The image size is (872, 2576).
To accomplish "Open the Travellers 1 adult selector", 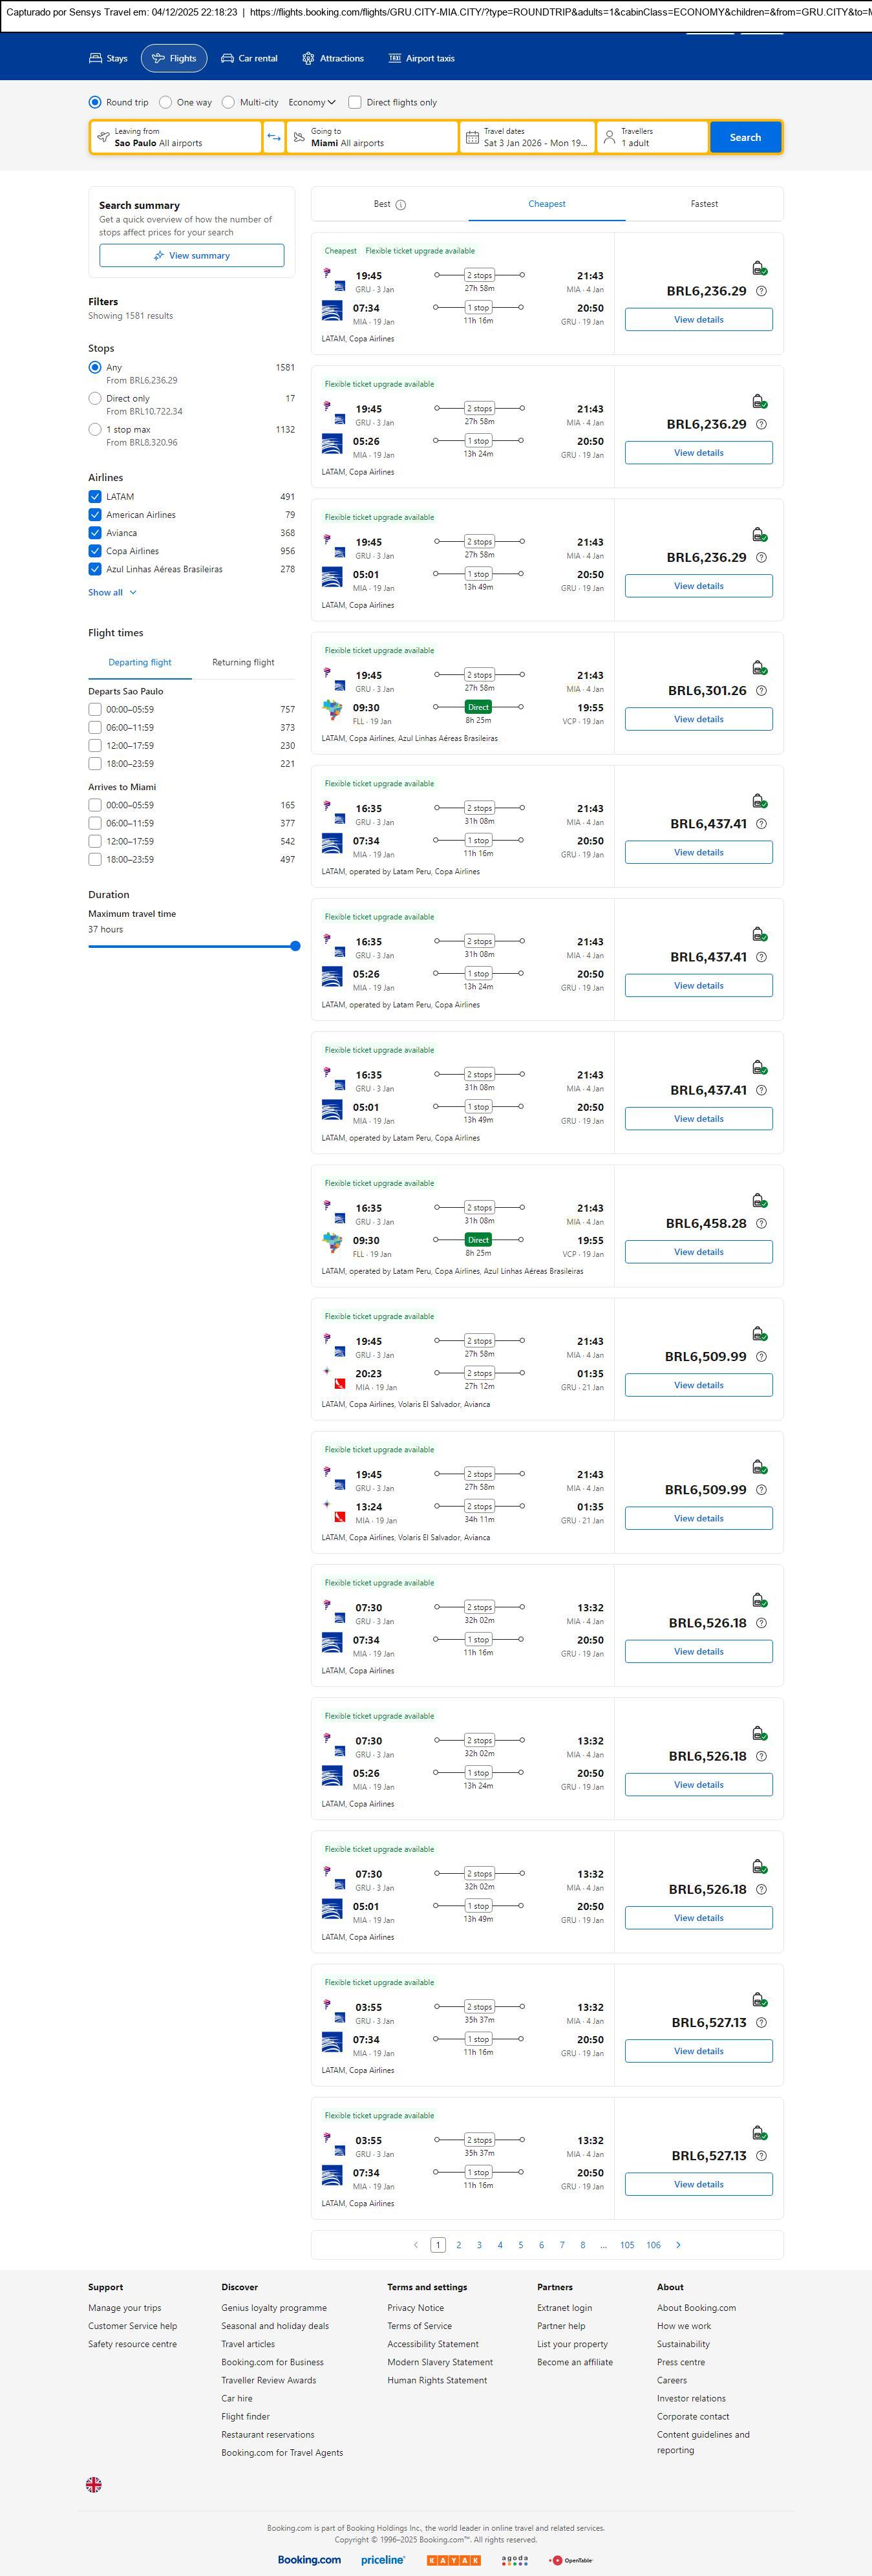I will (x=651, y=137).
